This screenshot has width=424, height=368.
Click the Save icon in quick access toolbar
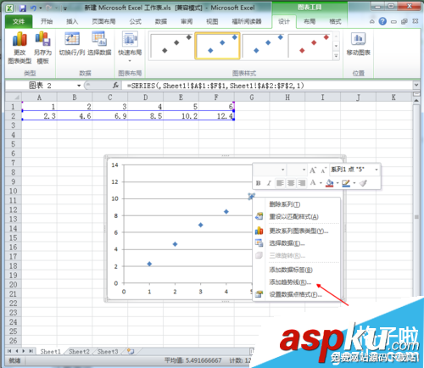pyautogui.click(x=23, y=8)
